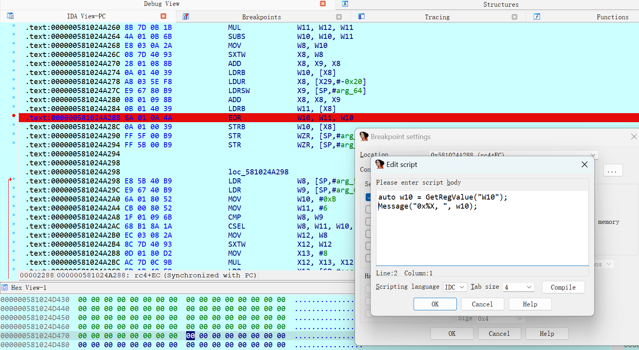
Task: Click the red breakpoint dot in the gutter
Action: click(x=14, y=115)
